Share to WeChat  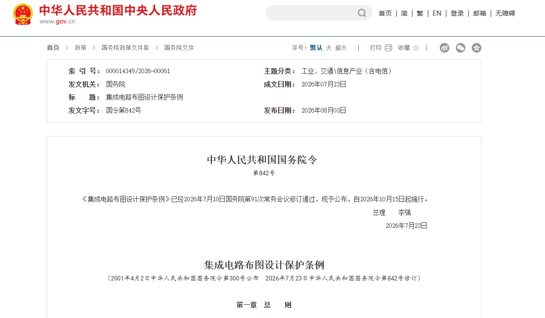460,48
